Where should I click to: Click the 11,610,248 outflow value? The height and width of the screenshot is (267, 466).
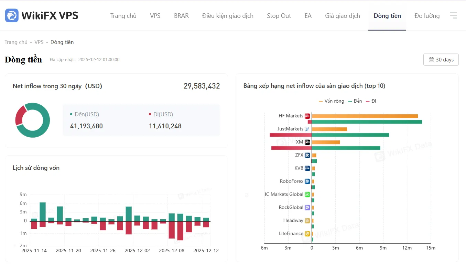click(x=165, y=126)
